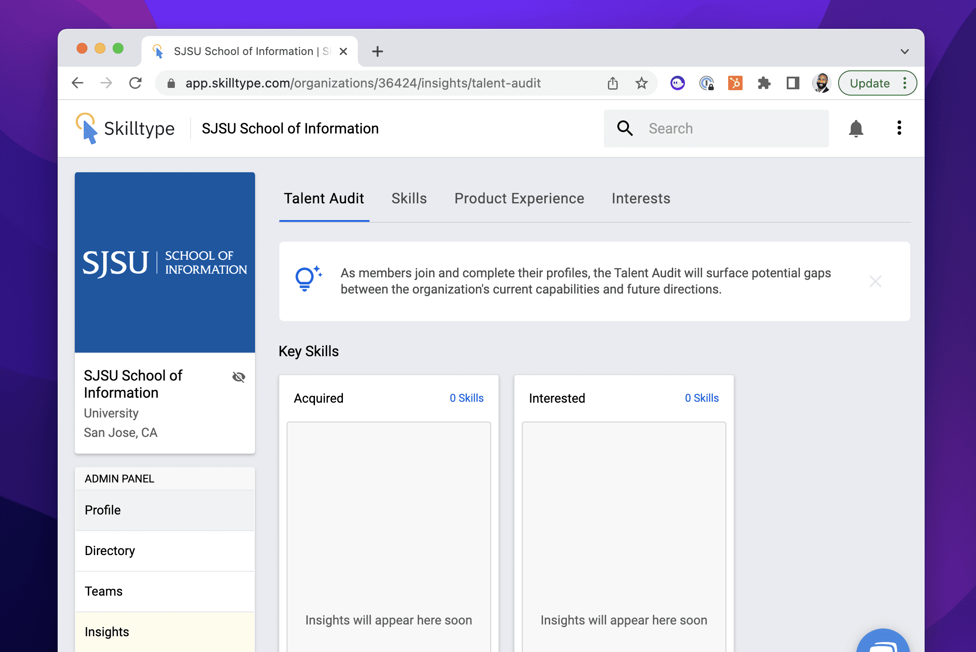Open Chrome menu next to Update

pyautogui.click(x=905, y=83)
